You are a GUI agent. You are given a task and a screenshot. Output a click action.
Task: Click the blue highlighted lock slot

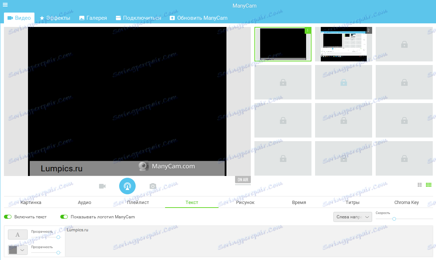pyautogui.click(x=343, y=83)
